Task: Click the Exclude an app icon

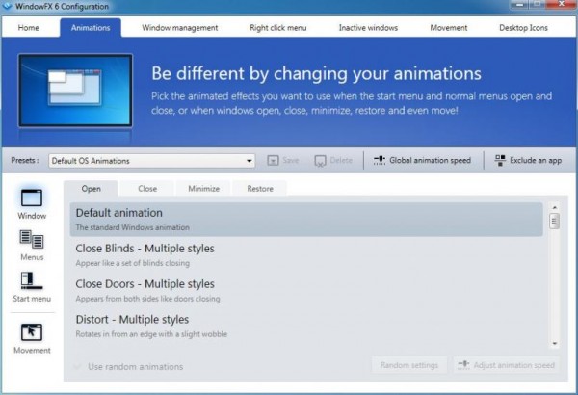Action: (500, 161)
